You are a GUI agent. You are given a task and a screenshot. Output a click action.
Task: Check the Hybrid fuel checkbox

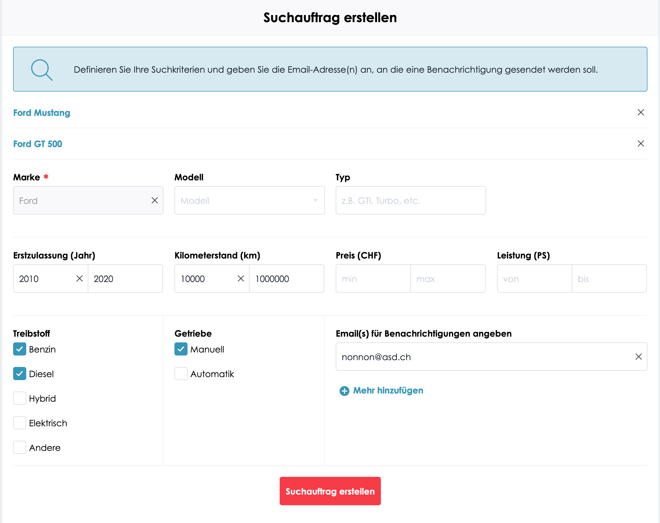click(20, 398)
